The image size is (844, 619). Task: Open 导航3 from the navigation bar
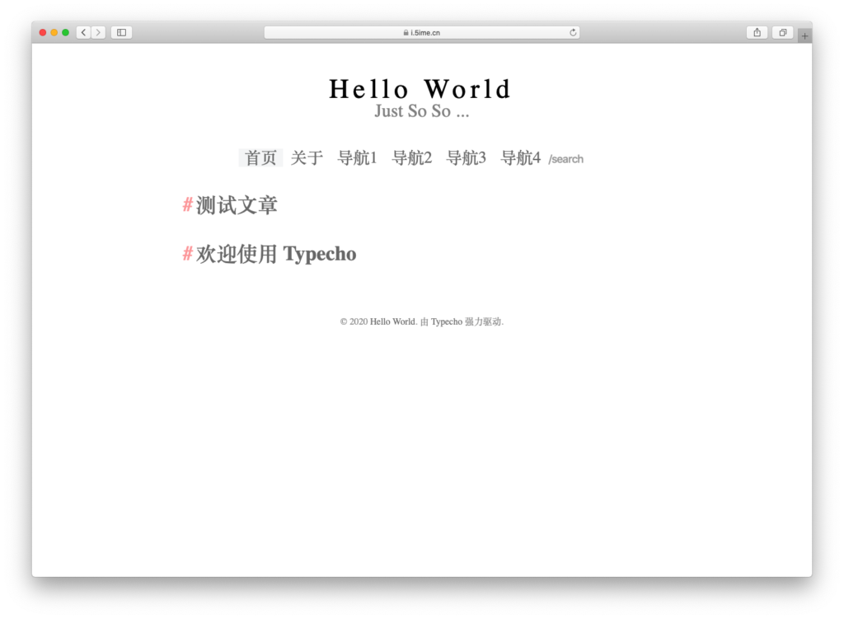click(x=466, y=157)
